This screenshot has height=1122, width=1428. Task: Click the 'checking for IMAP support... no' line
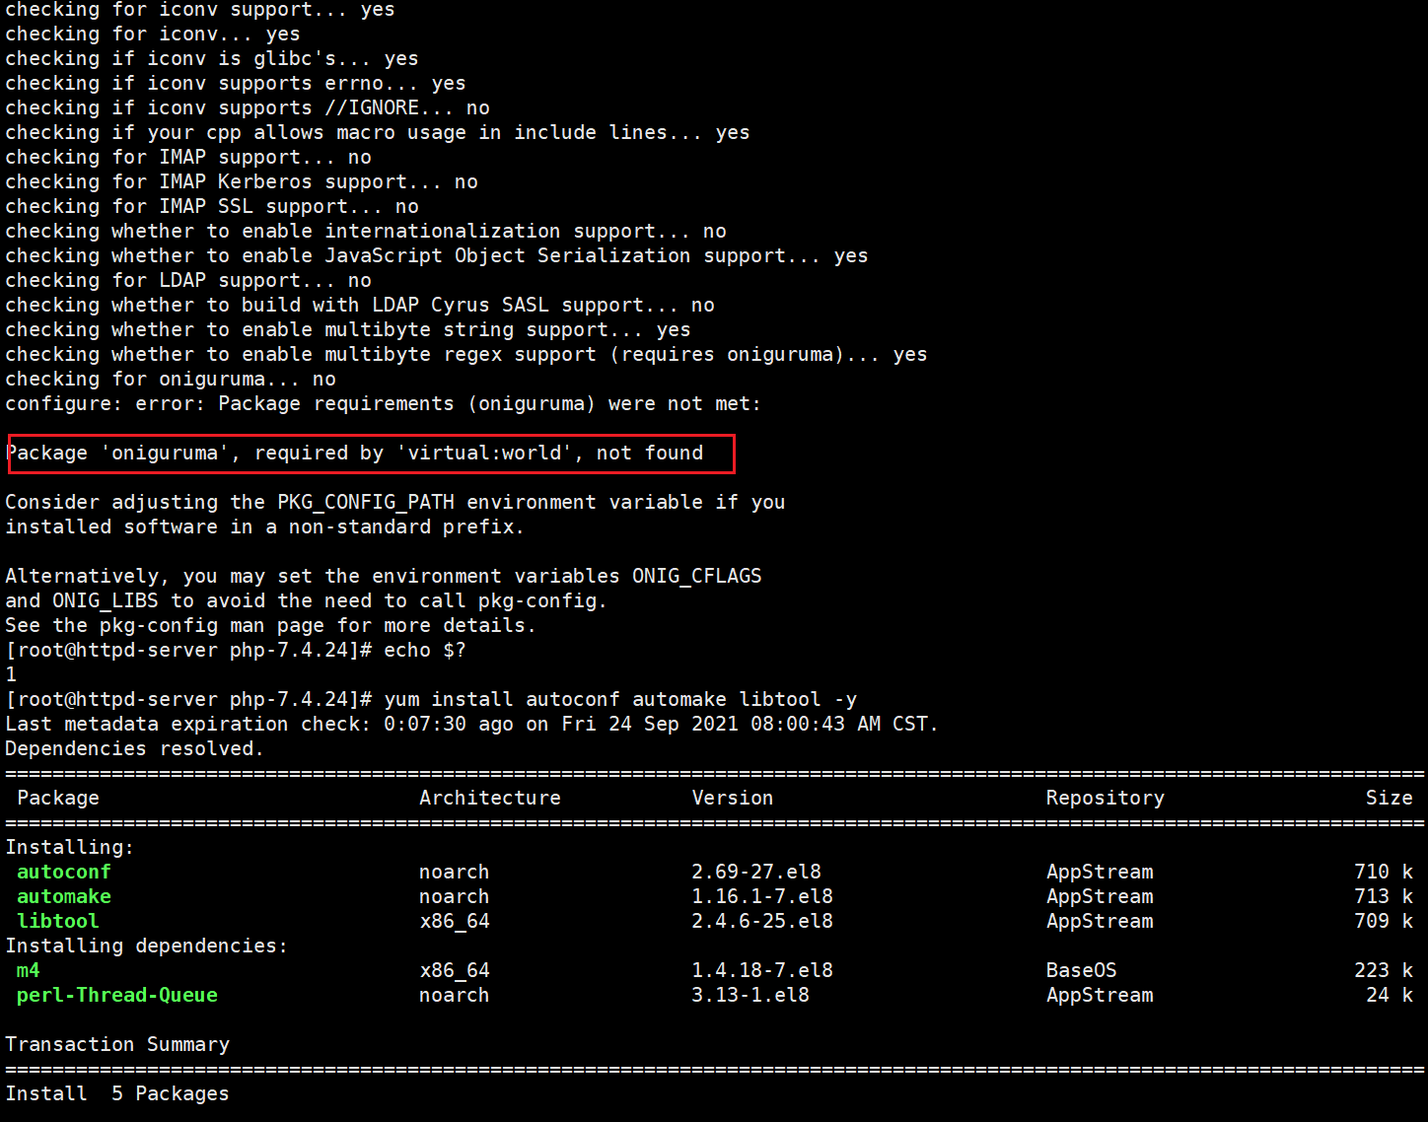(x=188, y=158)
